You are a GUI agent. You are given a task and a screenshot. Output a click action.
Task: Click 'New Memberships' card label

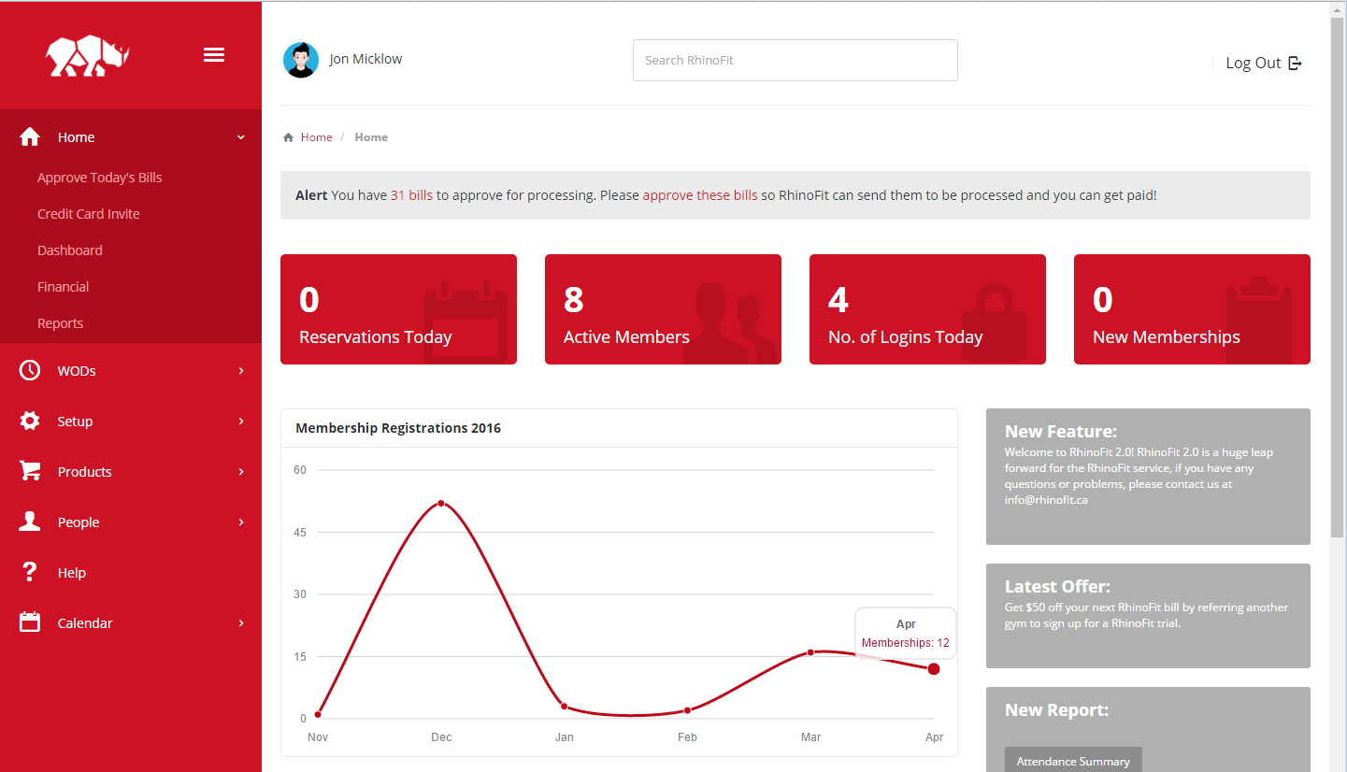coord(1167,337)
